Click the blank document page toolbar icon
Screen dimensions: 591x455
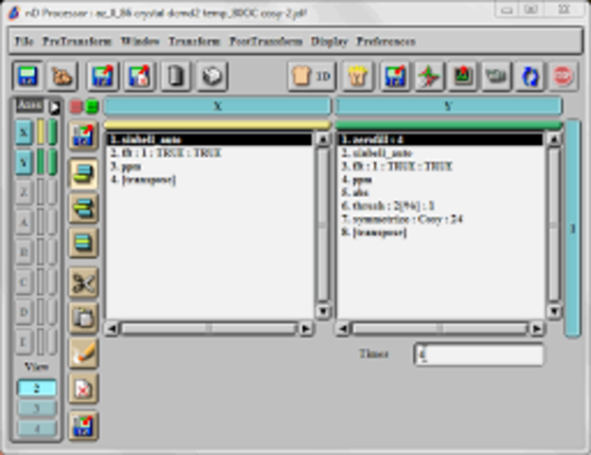point(175,76)
